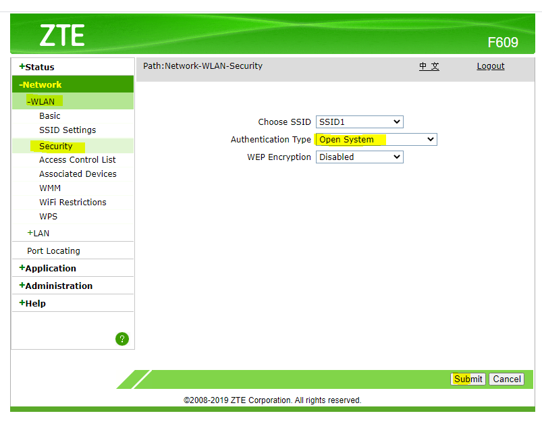
Task: Click the Submit button
Action: [x=468, y=379]
